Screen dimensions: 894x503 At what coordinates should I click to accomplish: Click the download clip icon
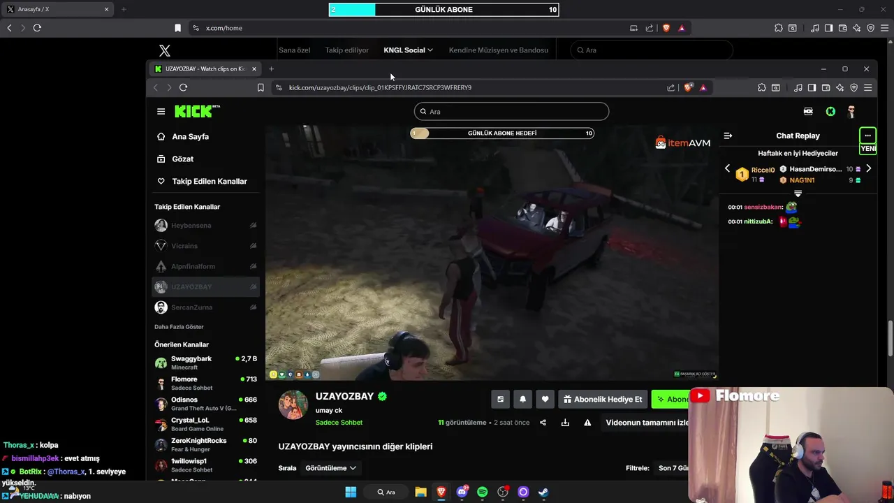click(x=565, y=423)
